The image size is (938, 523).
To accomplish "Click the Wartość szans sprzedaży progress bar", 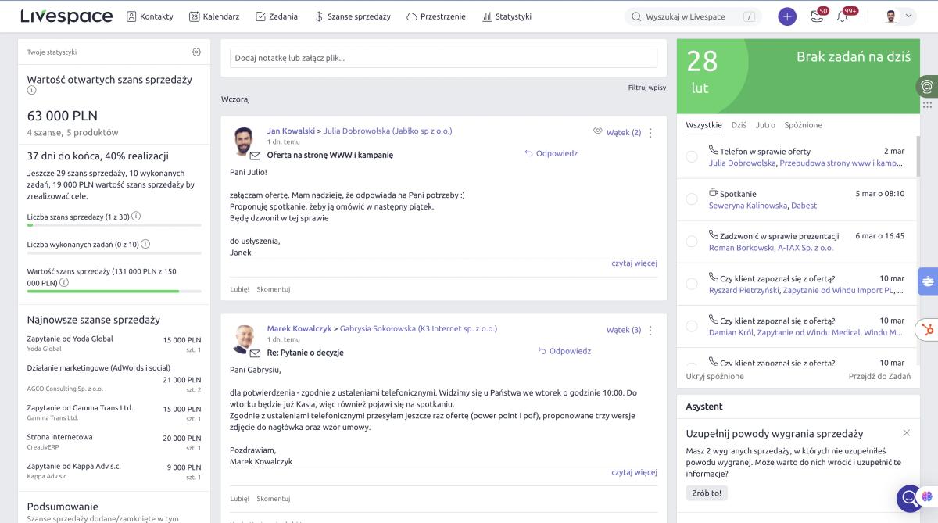I will (114, 292).
